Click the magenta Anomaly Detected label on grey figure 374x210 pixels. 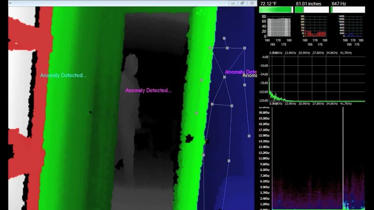(148, 91)
